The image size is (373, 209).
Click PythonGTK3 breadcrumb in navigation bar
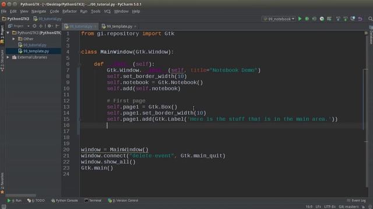tap(16, 19)
